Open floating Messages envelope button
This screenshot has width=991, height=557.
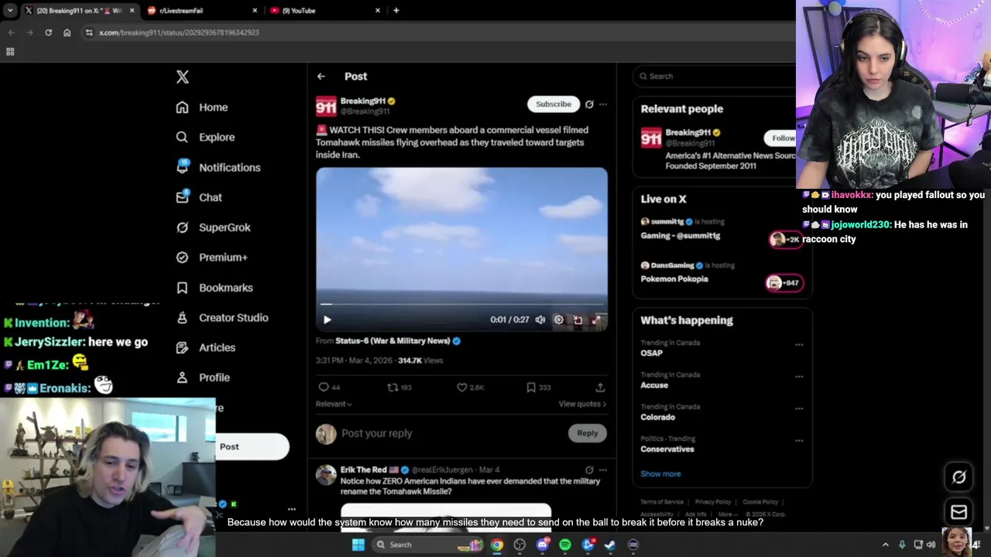coord(958,511)
